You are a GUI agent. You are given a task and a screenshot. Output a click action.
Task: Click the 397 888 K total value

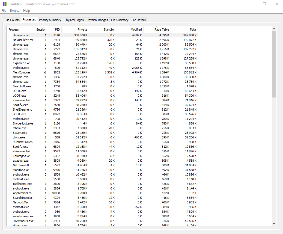190,35
